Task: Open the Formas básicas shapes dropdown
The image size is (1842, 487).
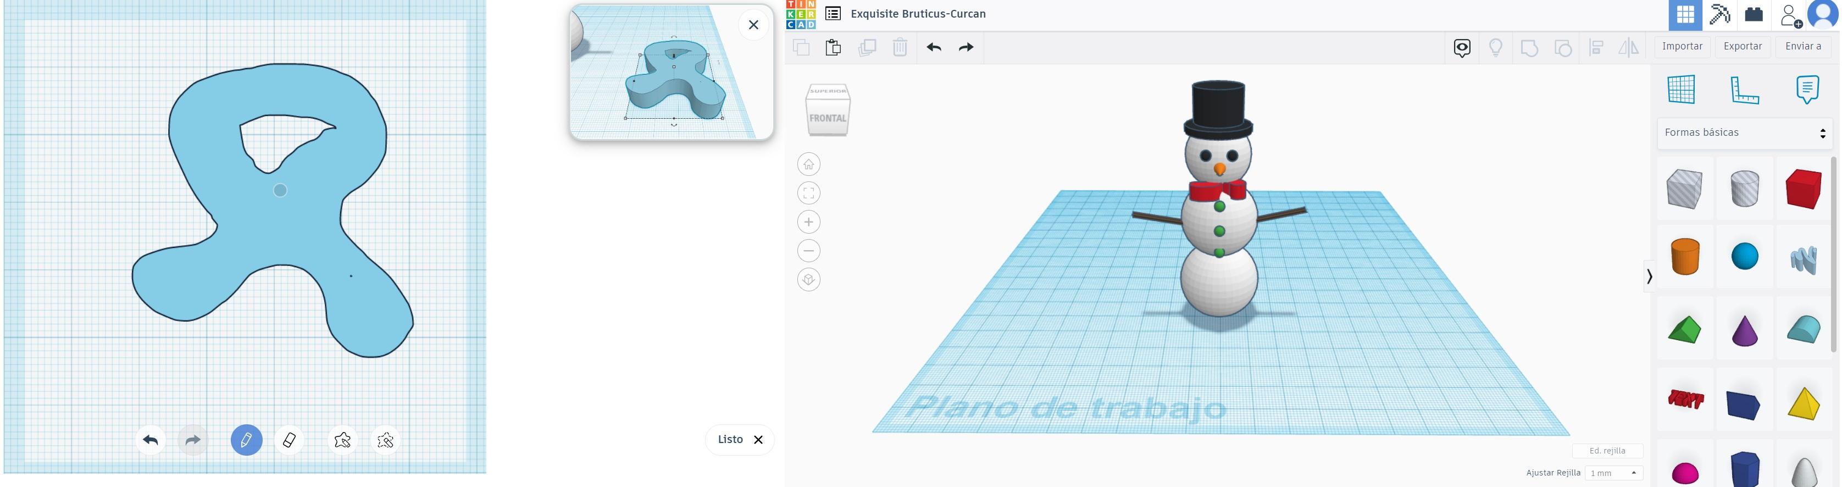Action: coord(1745,133)
